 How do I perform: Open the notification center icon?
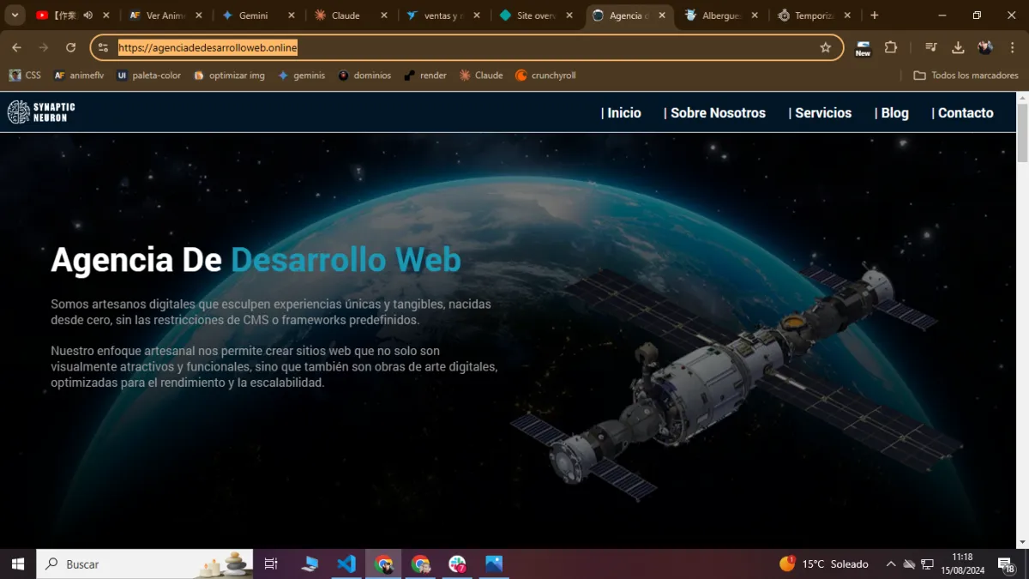(x=1007, y=564)
